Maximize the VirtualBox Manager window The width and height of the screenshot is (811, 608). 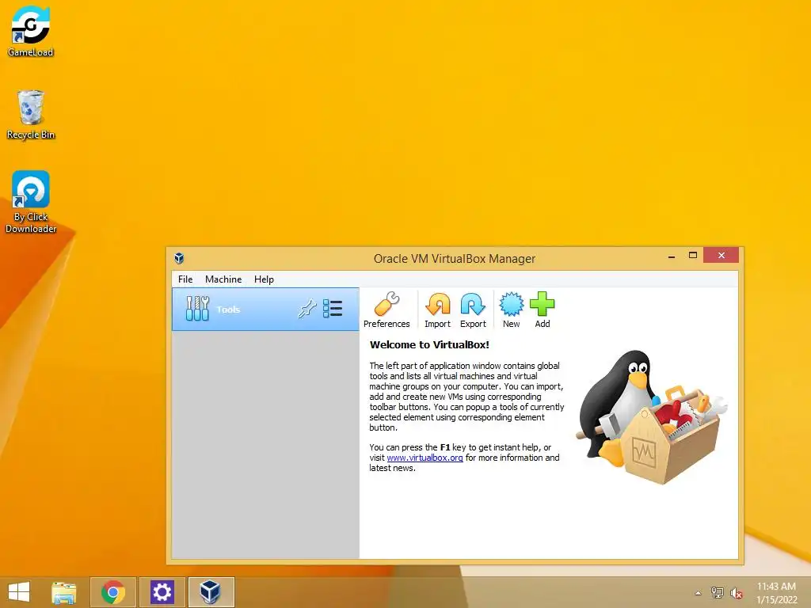click(693, 256)
